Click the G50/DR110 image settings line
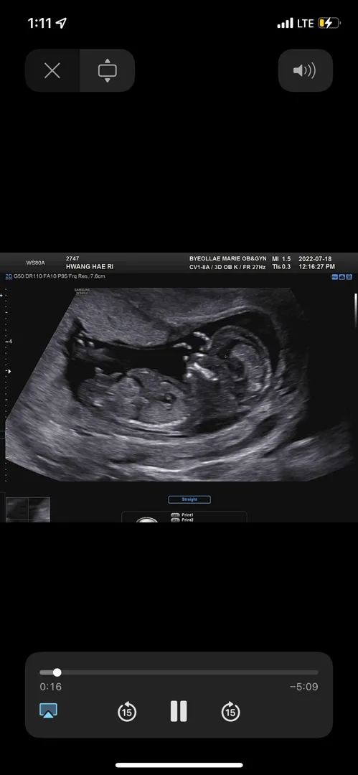The image size is (358, 775). 60,276
